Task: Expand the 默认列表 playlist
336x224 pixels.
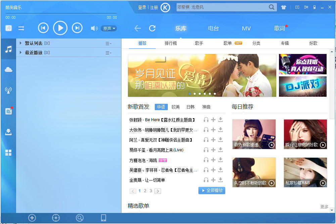Action: coord(20,43)
